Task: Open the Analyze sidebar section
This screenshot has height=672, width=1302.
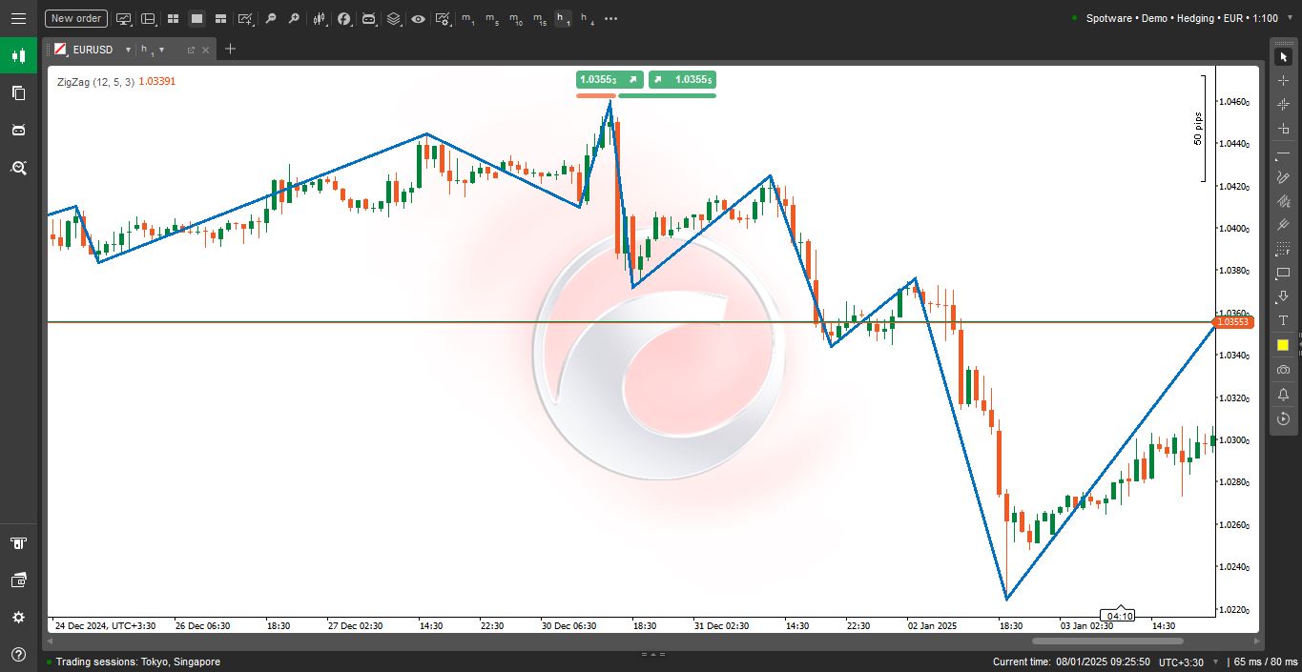Action: [x=18, y=168]
